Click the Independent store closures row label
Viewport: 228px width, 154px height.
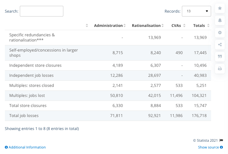(35, 65)
